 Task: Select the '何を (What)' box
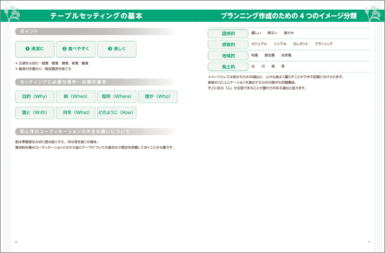pyautogui.click(x=76, y=113)
